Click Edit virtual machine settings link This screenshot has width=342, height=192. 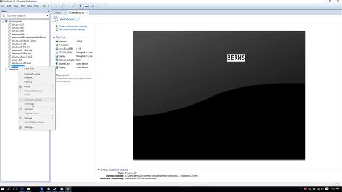pos(72,30)
